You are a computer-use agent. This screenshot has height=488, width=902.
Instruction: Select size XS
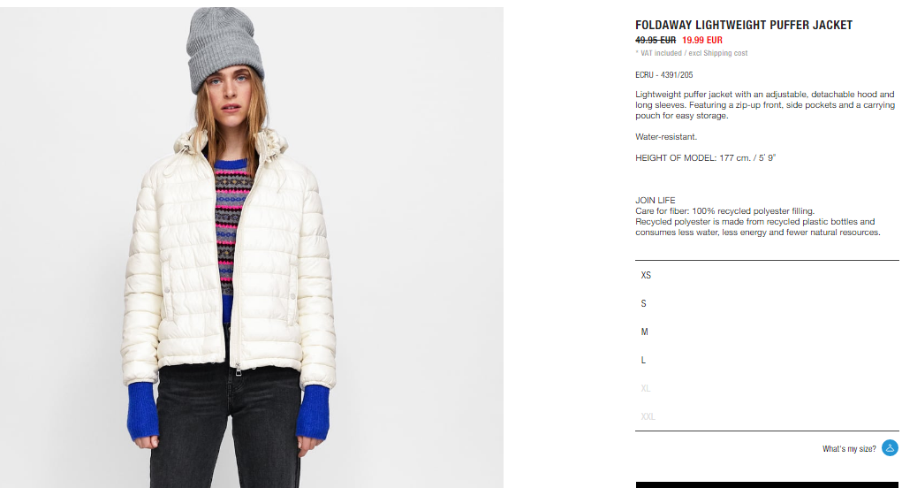767,275
